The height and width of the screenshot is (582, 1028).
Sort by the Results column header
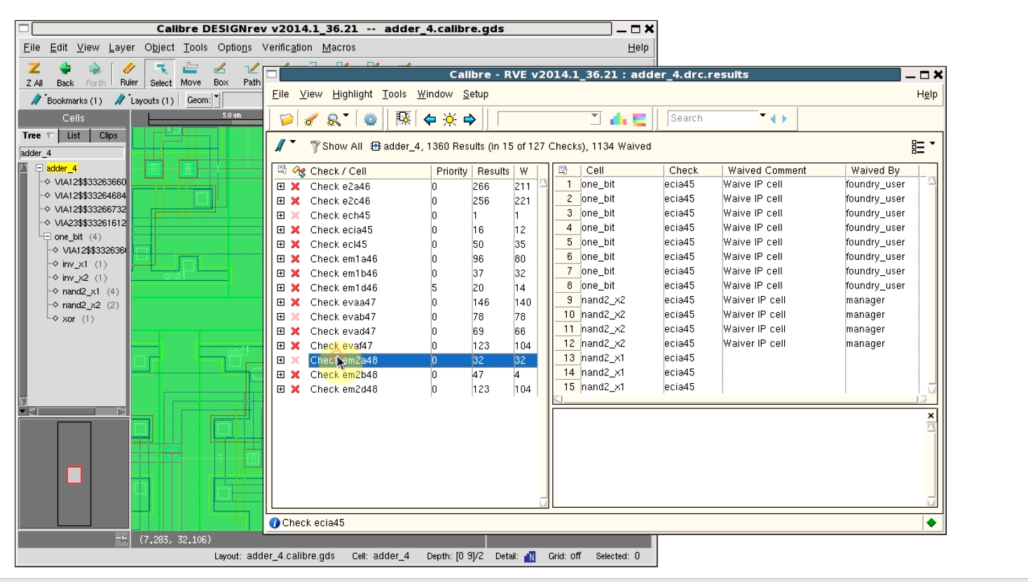pyautogui.click(x=493, y=171)
